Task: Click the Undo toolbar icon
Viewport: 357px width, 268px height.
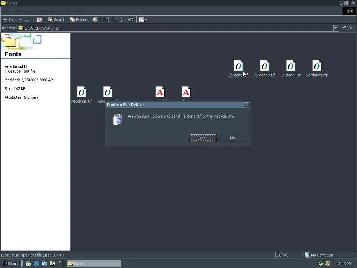Action: pos(131,20)
